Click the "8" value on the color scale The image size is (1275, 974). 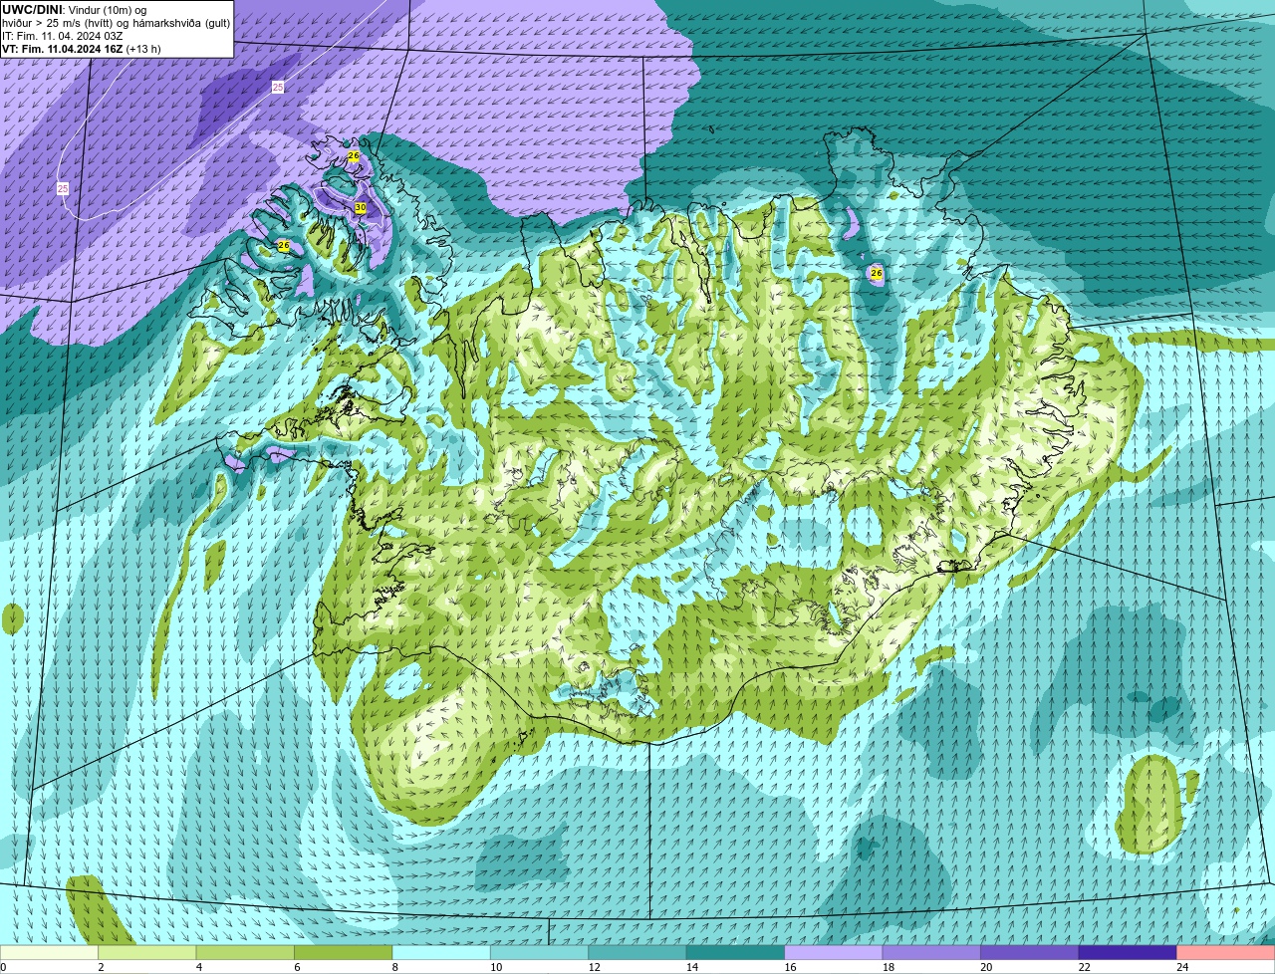point(394,967)
